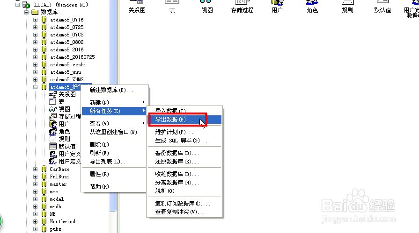Viewport: 419px width, 233px height.
Task: Choose 新建数据库(B)... in context menu
Action: click(114, 90)
